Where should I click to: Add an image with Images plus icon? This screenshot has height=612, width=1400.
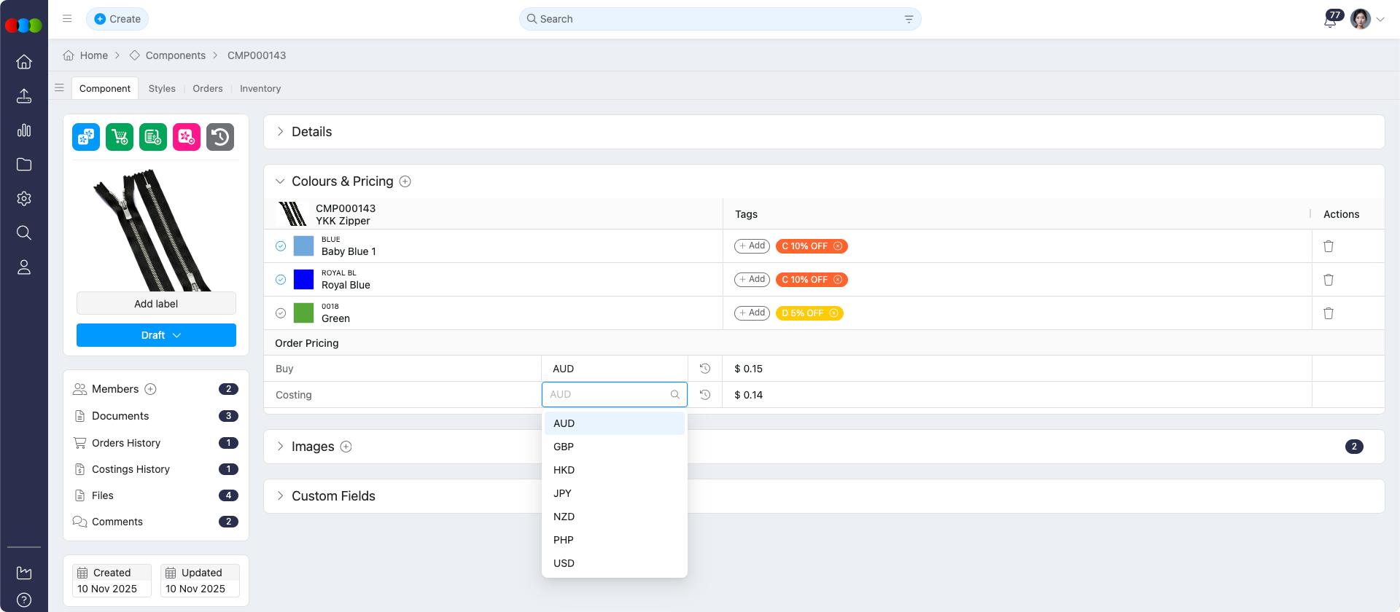346,447
